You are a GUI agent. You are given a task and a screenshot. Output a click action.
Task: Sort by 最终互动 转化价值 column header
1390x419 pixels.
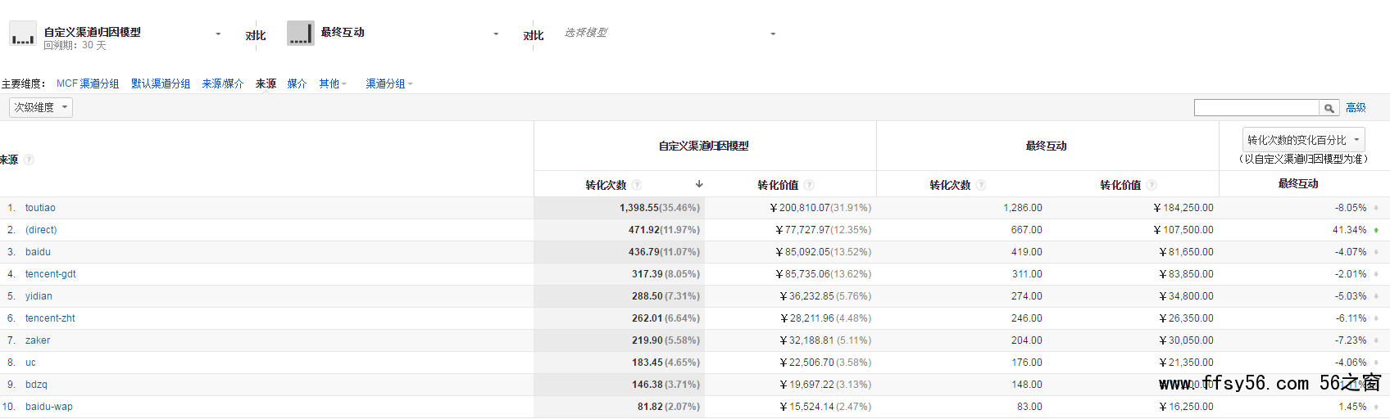click(x=1120, y=185)
